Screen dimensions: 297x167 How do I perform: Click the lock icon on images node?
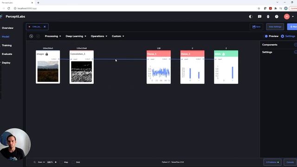(46, 54)
